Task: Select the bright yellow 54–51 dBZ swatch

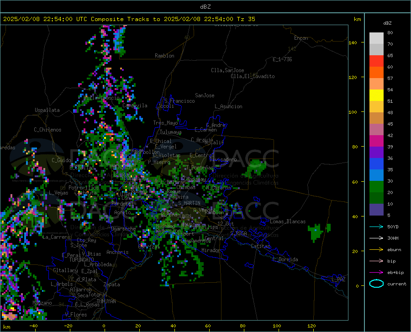Action: [376, 95]
